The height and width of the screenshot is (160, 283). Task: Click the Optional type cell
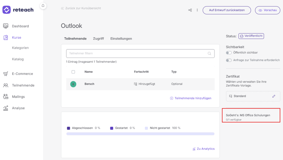point(177,84)
